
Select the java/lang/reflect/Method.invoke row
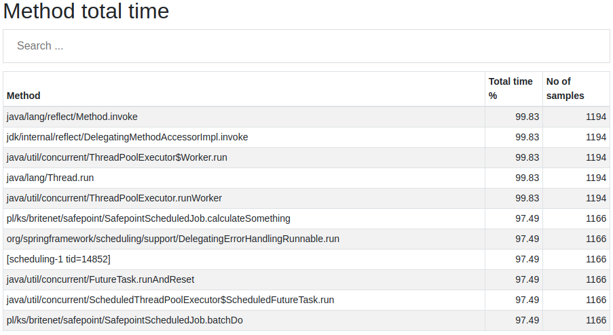(307, 117)
